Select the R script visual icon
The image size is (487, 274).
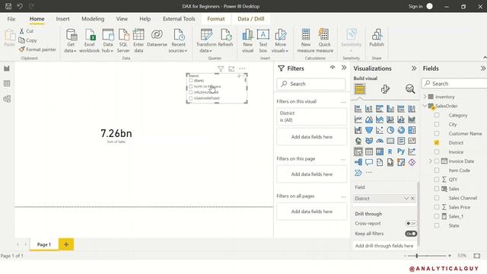point(390,151)
